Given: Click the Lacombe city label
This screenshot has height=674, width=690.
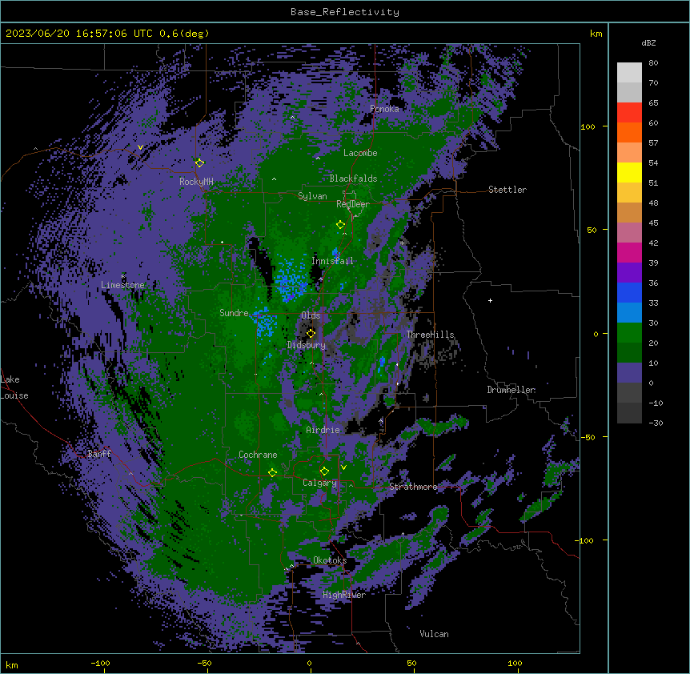Looking at the screenshot, I should click(360, 153).
